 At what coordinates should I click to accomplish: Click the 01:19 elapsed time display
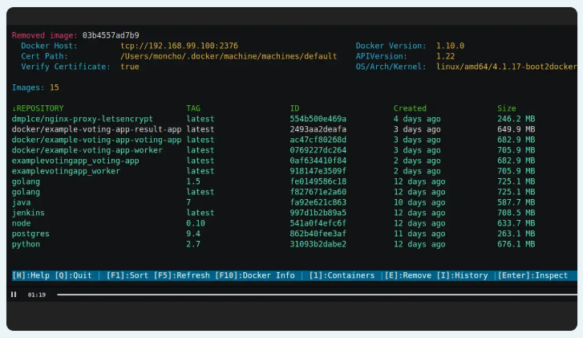[x=36, y=295]
